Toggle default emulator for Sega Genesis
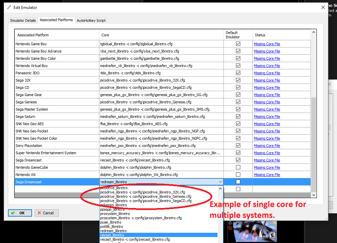 (x=238, y=102)
